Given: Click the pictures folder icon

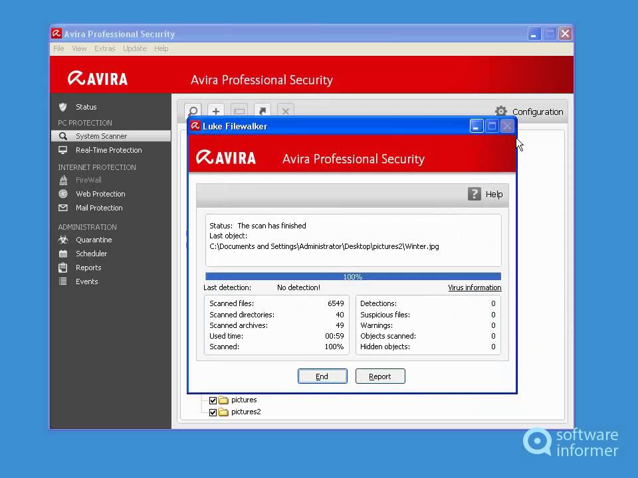Looking at the screenshot, I should point(223,400).
